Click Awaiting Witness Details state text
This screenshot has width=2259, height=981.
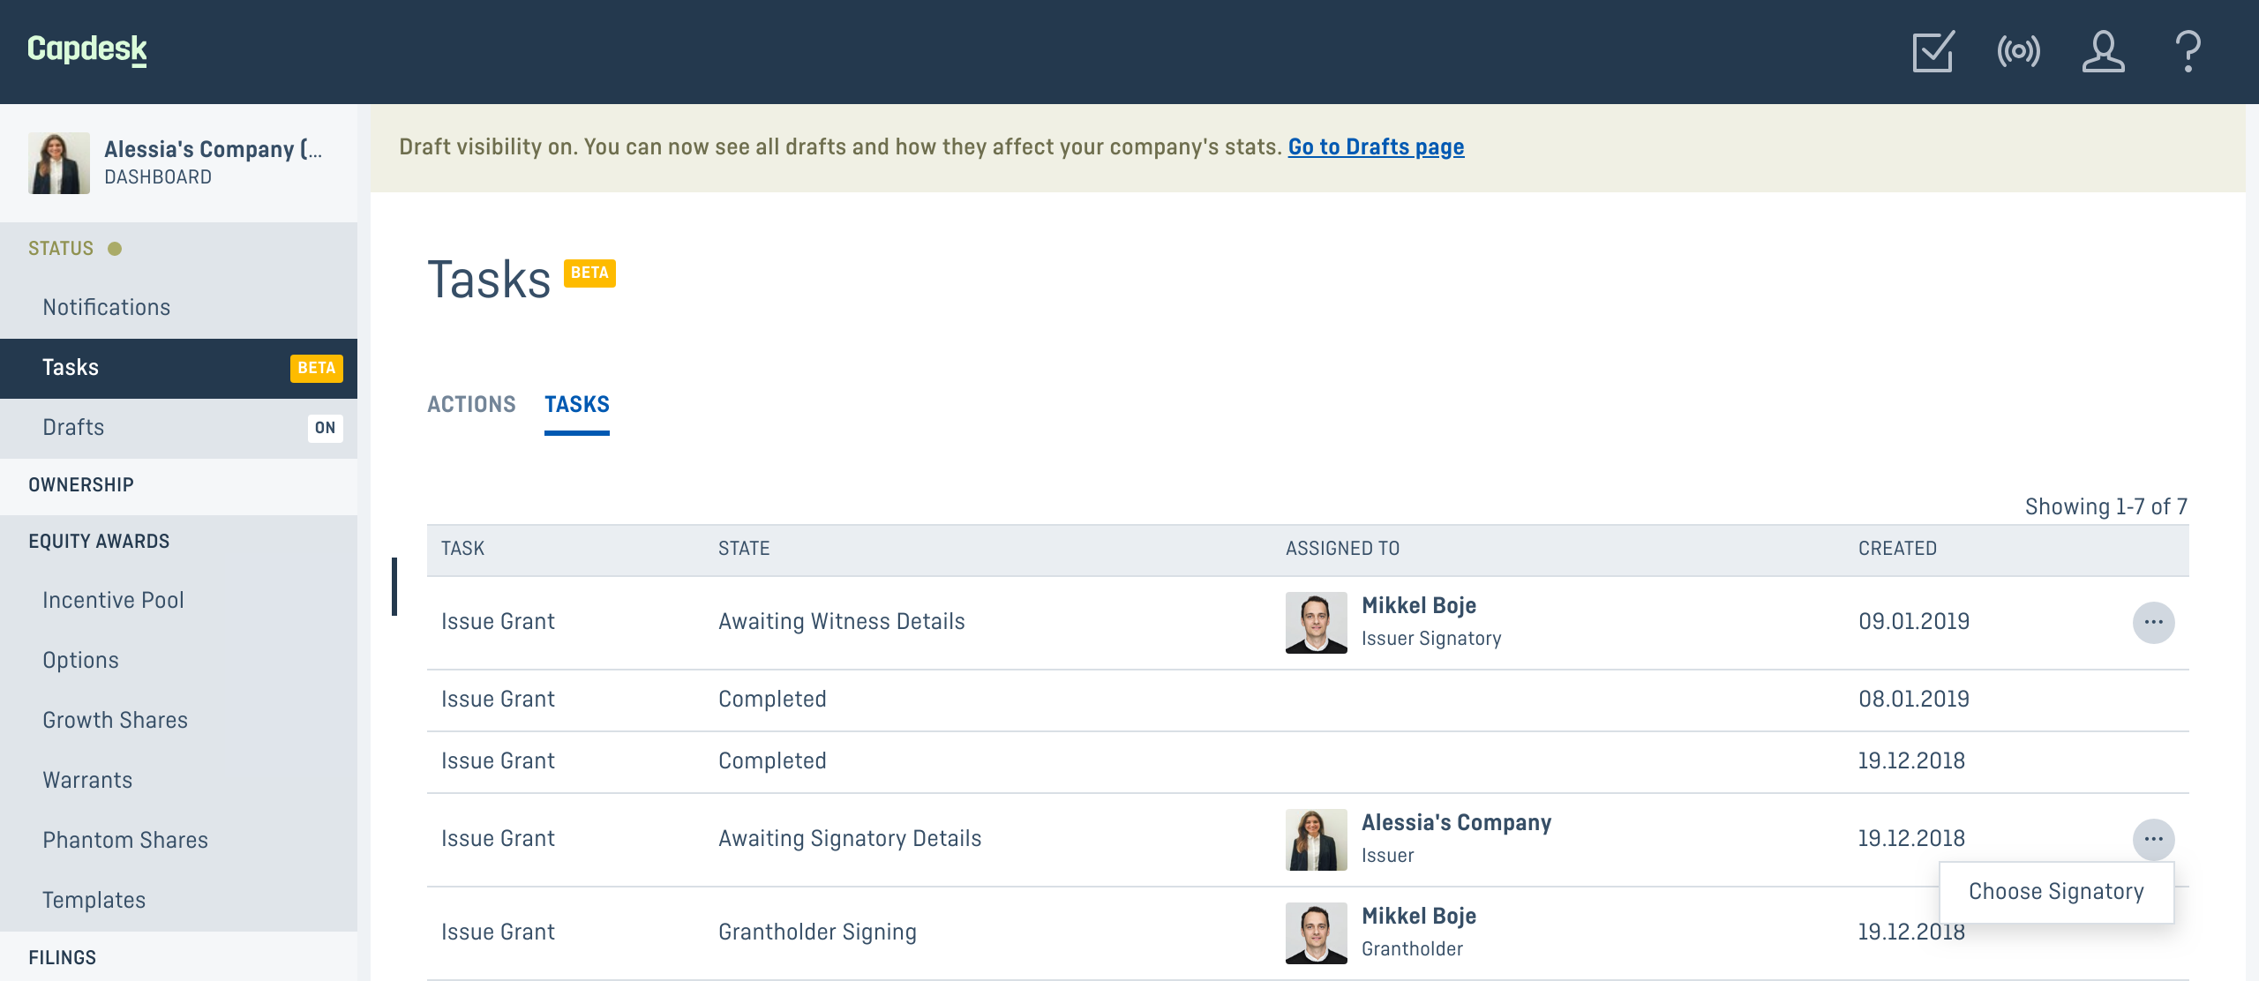click(842, 622)
